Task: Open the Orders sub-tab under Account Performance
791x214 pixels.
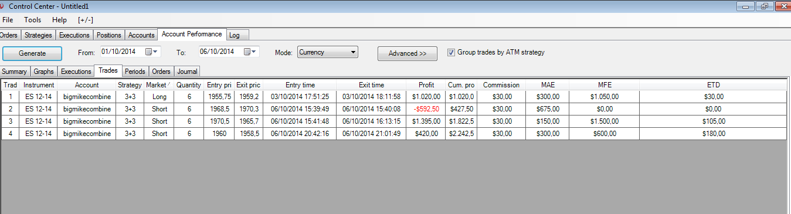Action: click(161, 72)
